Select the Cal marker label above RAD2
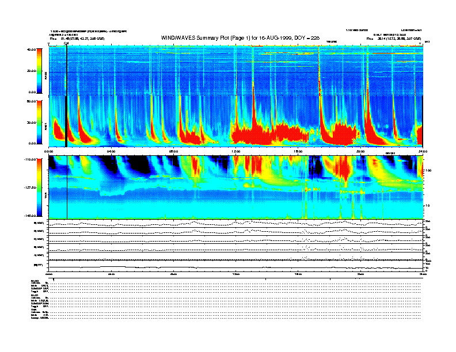456x352 pixels. [66, 44]
